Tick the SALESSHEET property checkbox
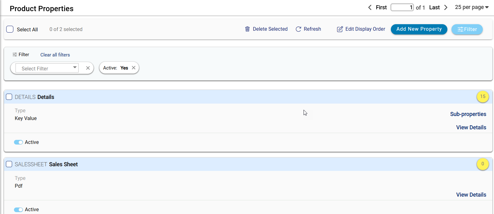 [x=9, y=164]
